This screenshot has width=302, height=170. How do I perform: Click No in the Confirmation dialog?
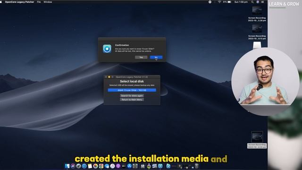pyautogui.click(x=156, y=57)
